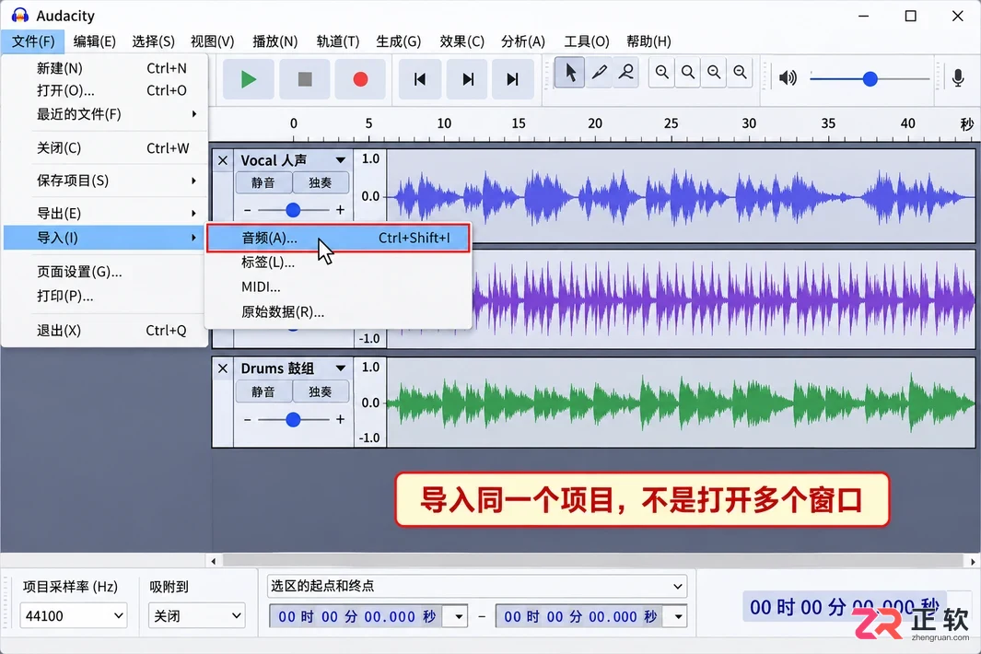Viewport: 981px width, 654px height.
Task: Open the selection start time format arrow
Action: coord(458,616)
